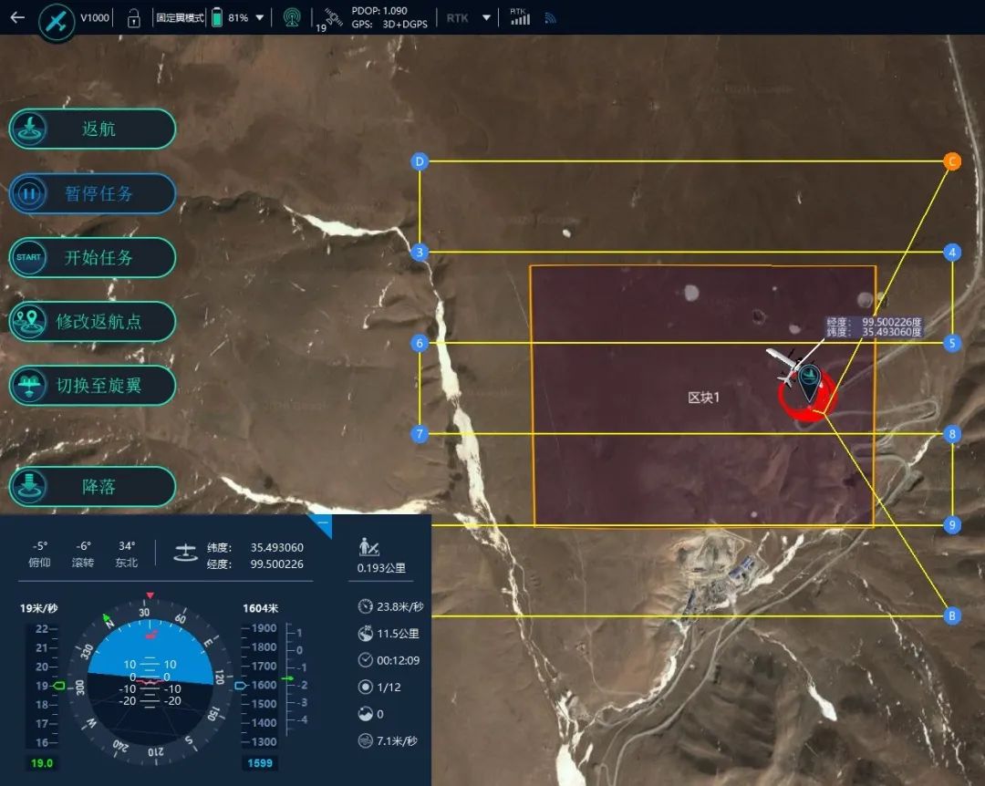
Task: Click the 固定翼模式 fixed-wing mode label
Action: pos(181,17)
